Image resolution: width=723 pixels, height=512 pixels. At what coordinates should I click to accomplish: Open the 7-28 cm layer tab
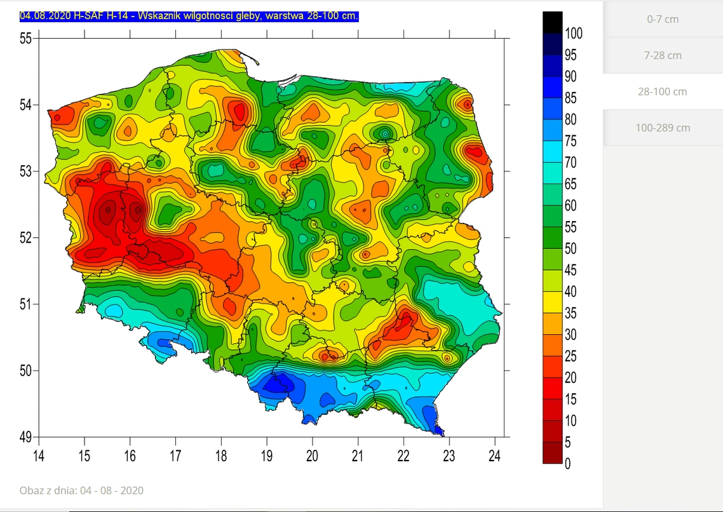pos(663,55)
